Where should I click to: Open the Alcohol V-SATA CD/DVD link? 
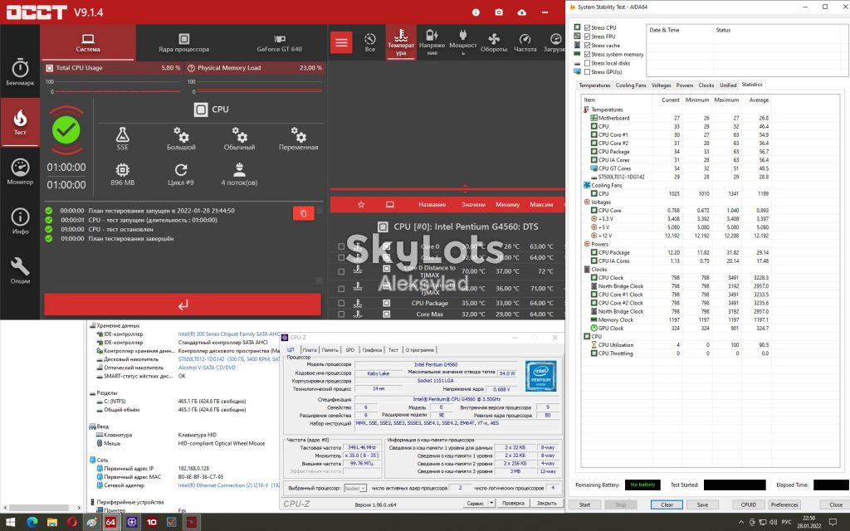[207, 368]
